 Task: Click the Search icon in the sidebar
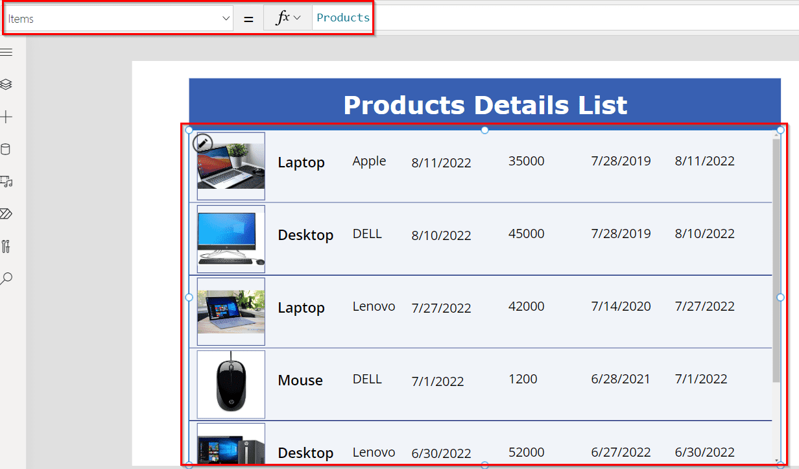point(8,278)
